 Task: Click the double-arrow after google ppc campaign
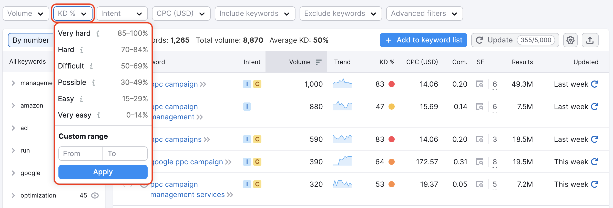pos(229,162)
